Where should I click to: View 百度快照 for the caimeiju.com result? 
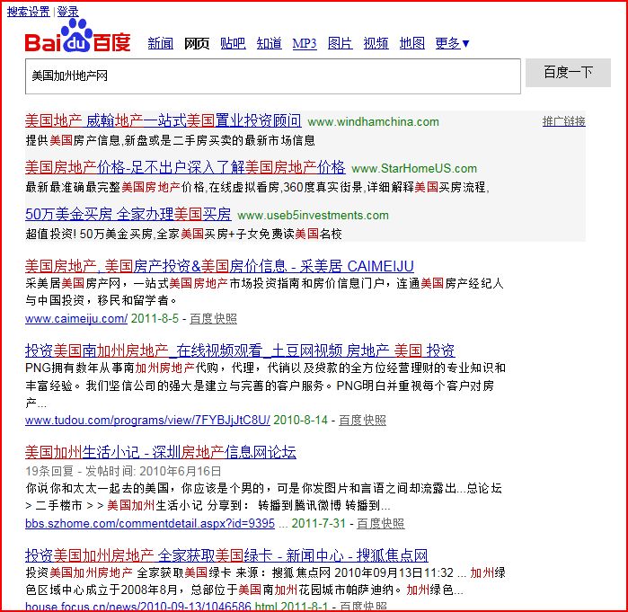(213, 318)
